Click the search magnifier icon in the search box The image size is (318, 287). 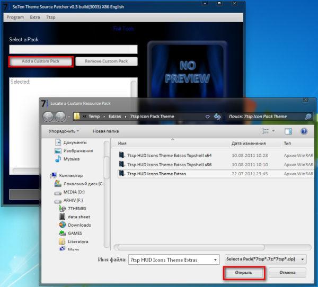click(308, 116)
